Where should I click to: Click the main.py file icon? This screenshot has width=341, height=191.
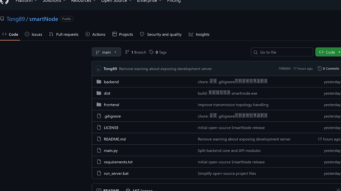pyautogui.click(x=99, y=150)
